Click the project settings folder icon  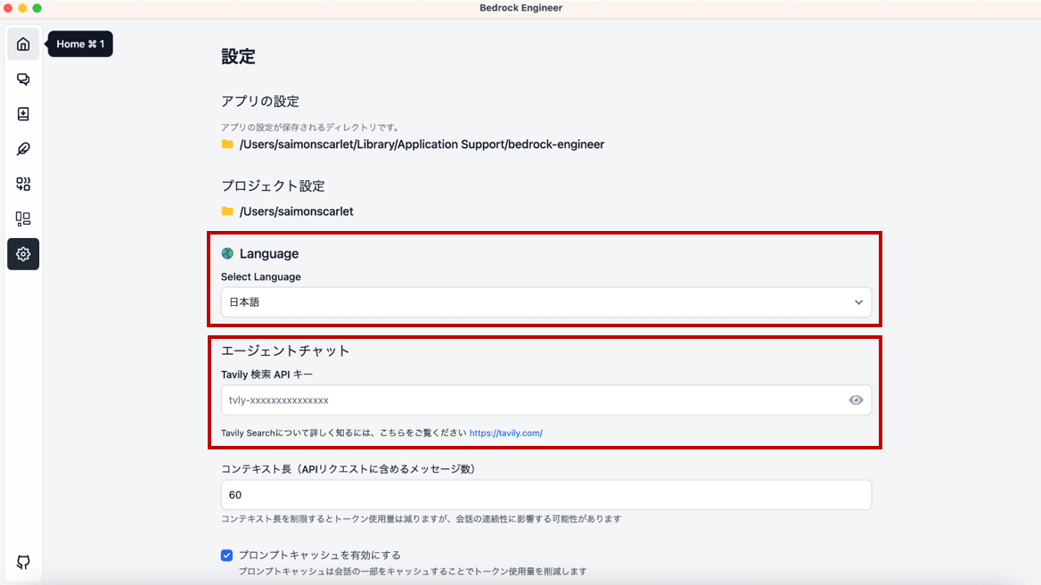(228, 211)
